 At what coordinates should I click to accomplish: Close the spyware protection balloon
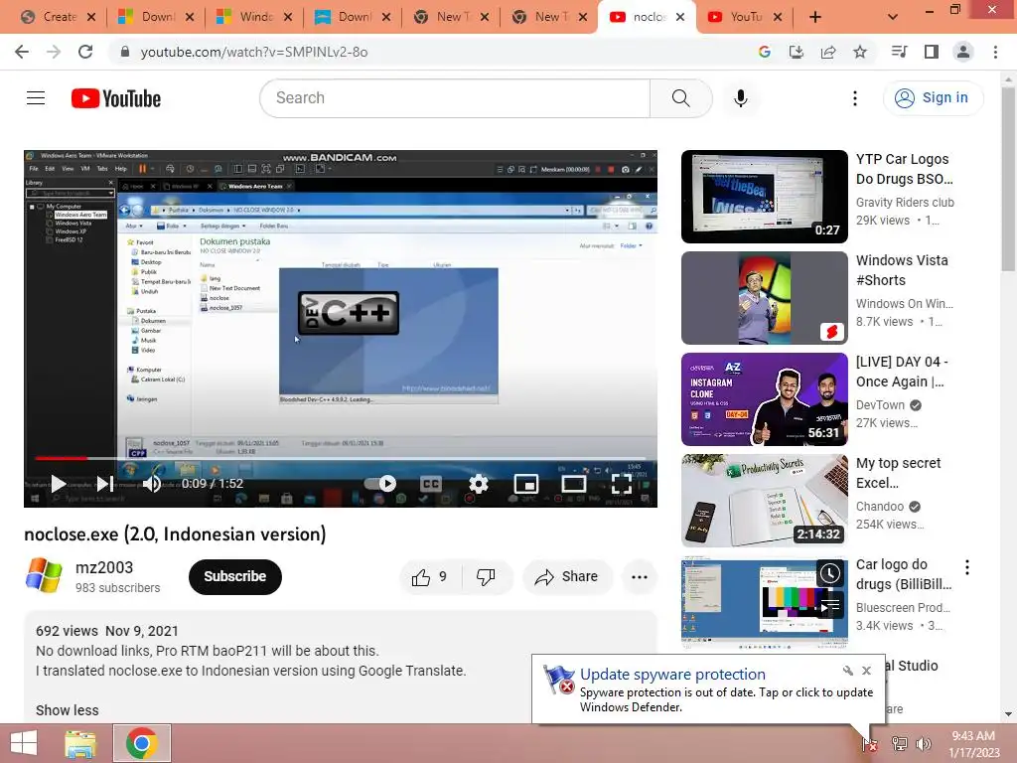(x=866, y=671)
